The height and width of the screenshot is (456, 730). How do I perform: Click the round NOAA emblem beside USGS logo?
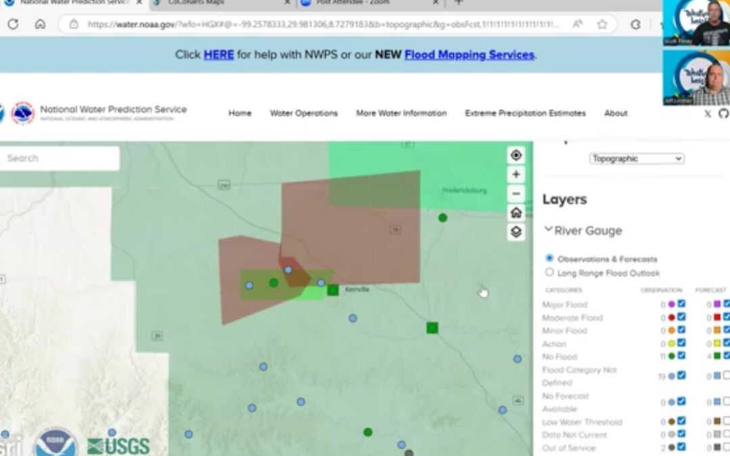click(x=56, y=443)
